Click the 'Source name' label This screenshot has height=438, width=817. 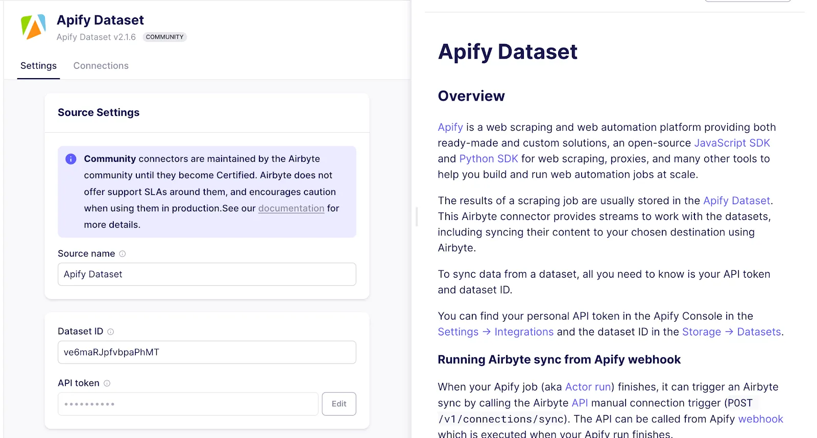pos(86,254)
